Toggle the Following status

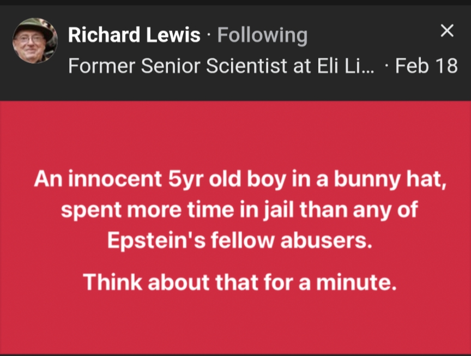262,35
